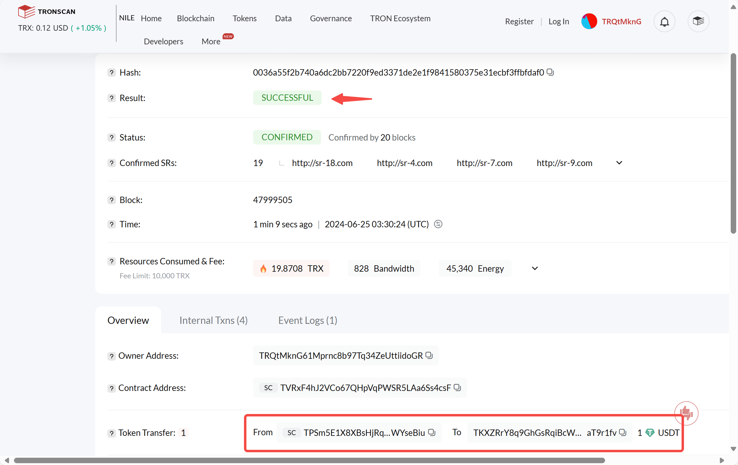Open SR link http://sr-4.com
This screenshot has width=738, height=465.
coord(404,163)
